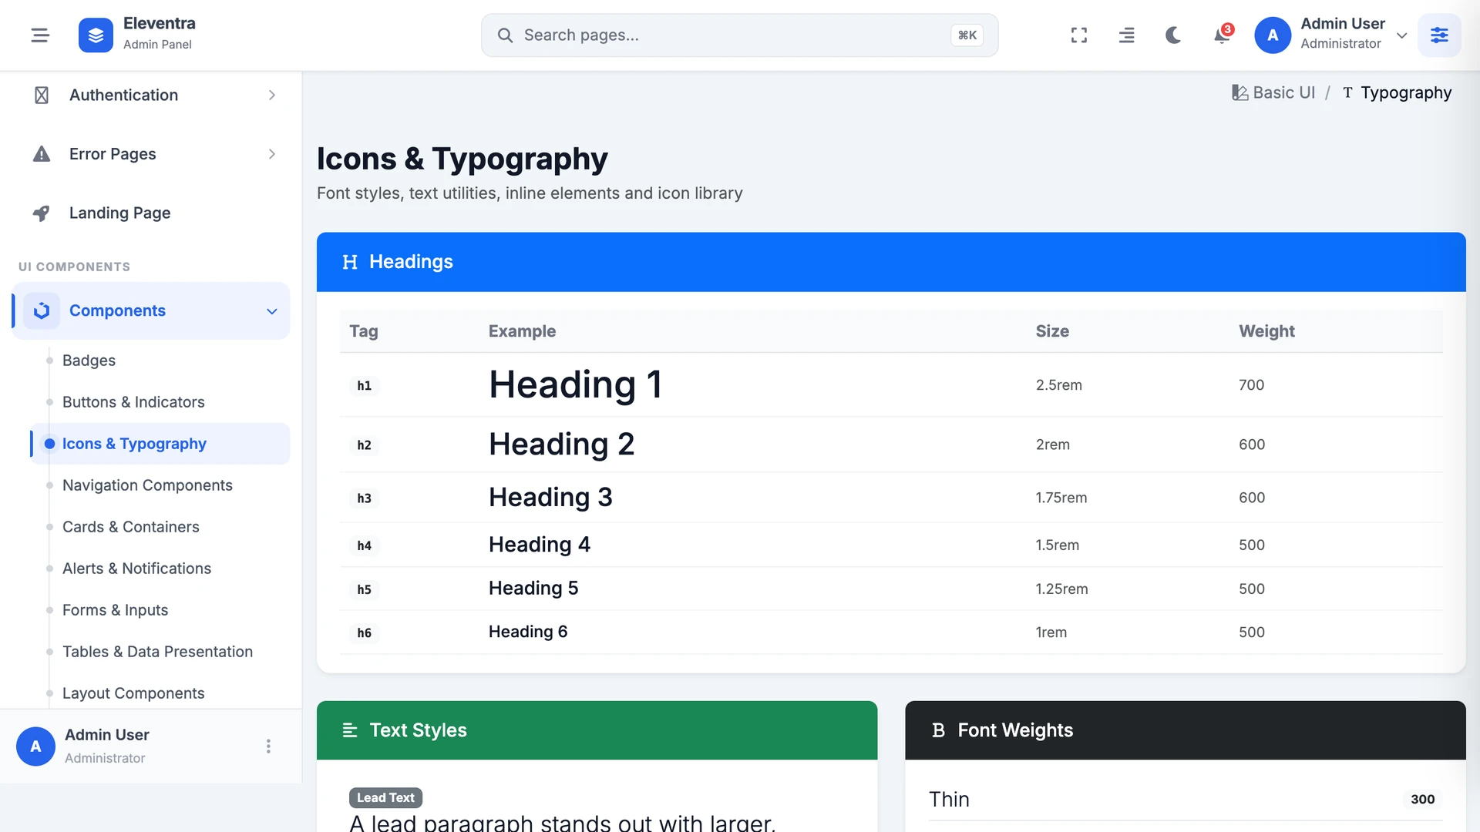This screenshot has height=832, width=1480.
Task: Click the 700 weight value
Action: [x=1251, y=384]
